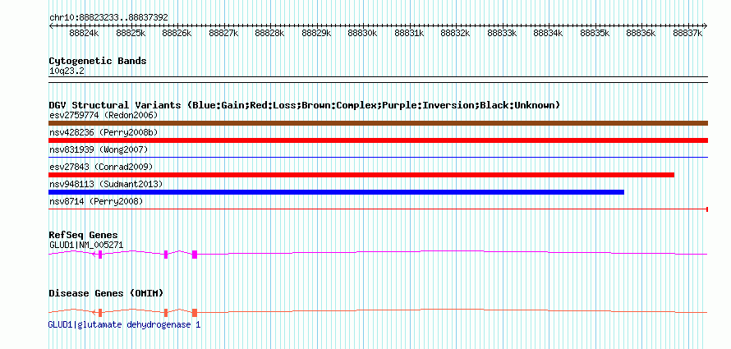Image resolution: width=731 pixels, height=349 pixels.
Task: Click the 88832k ruler tick label
Action: (x=456, y=33)
